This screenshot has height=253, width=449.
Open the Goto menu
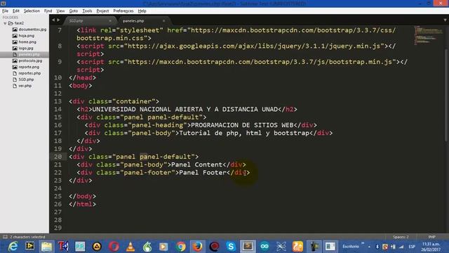(73, 11)
